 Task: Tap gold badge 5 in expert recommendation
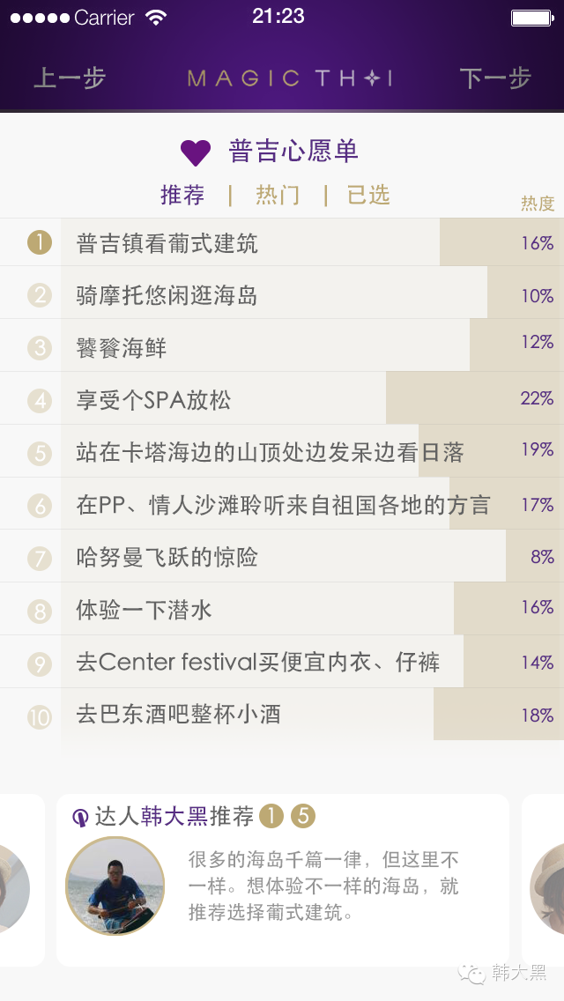tap(302, 817)
